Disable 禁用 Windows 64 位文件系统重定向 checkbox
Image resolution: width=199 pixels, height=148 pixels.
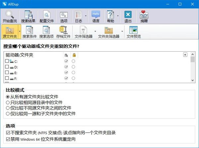(x=8, y=139)
